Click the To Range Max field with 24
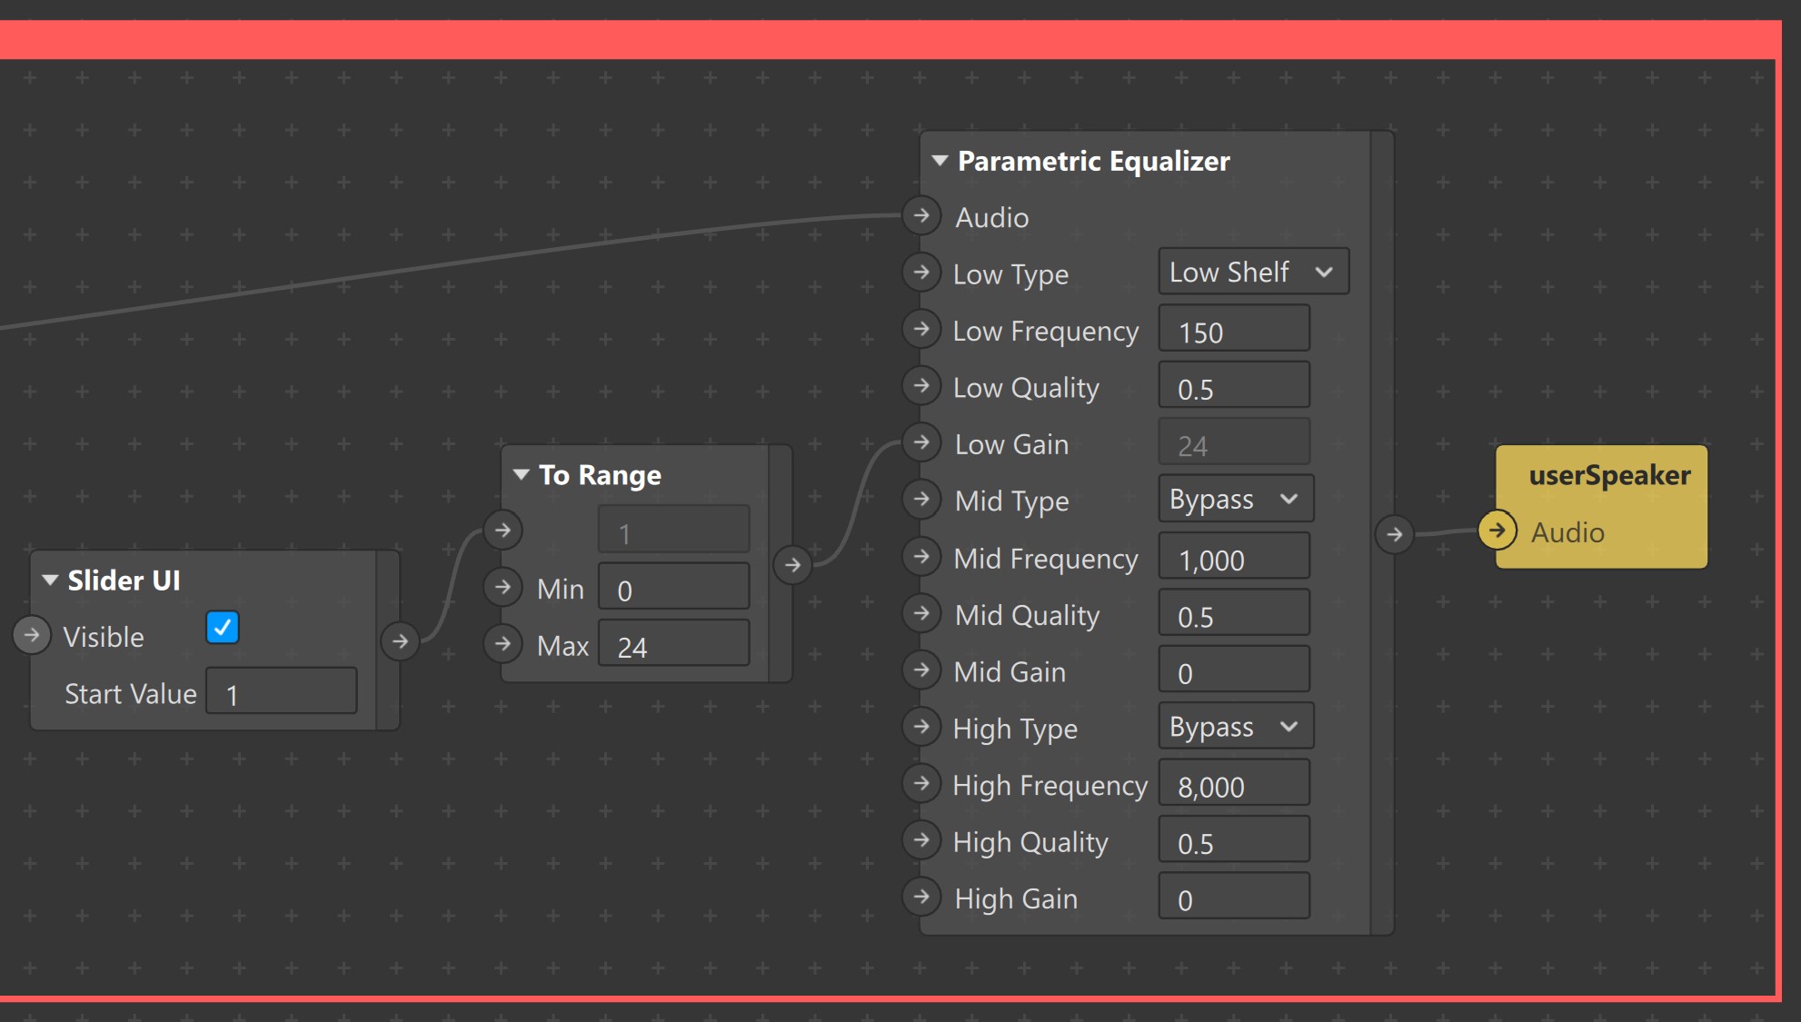This screenshot has height=1022, width=1801. coord(673,644)
